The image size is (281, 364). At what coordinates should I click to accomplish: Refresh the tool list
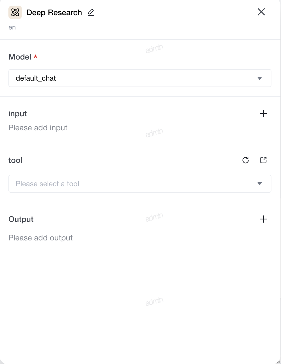[x=246, y=160]
